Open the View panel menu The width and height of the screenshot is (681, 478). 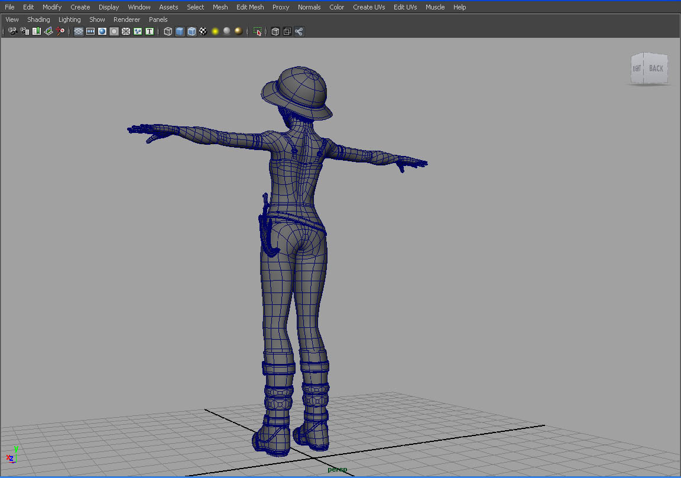pyautogui.click(x=12, y=19)
